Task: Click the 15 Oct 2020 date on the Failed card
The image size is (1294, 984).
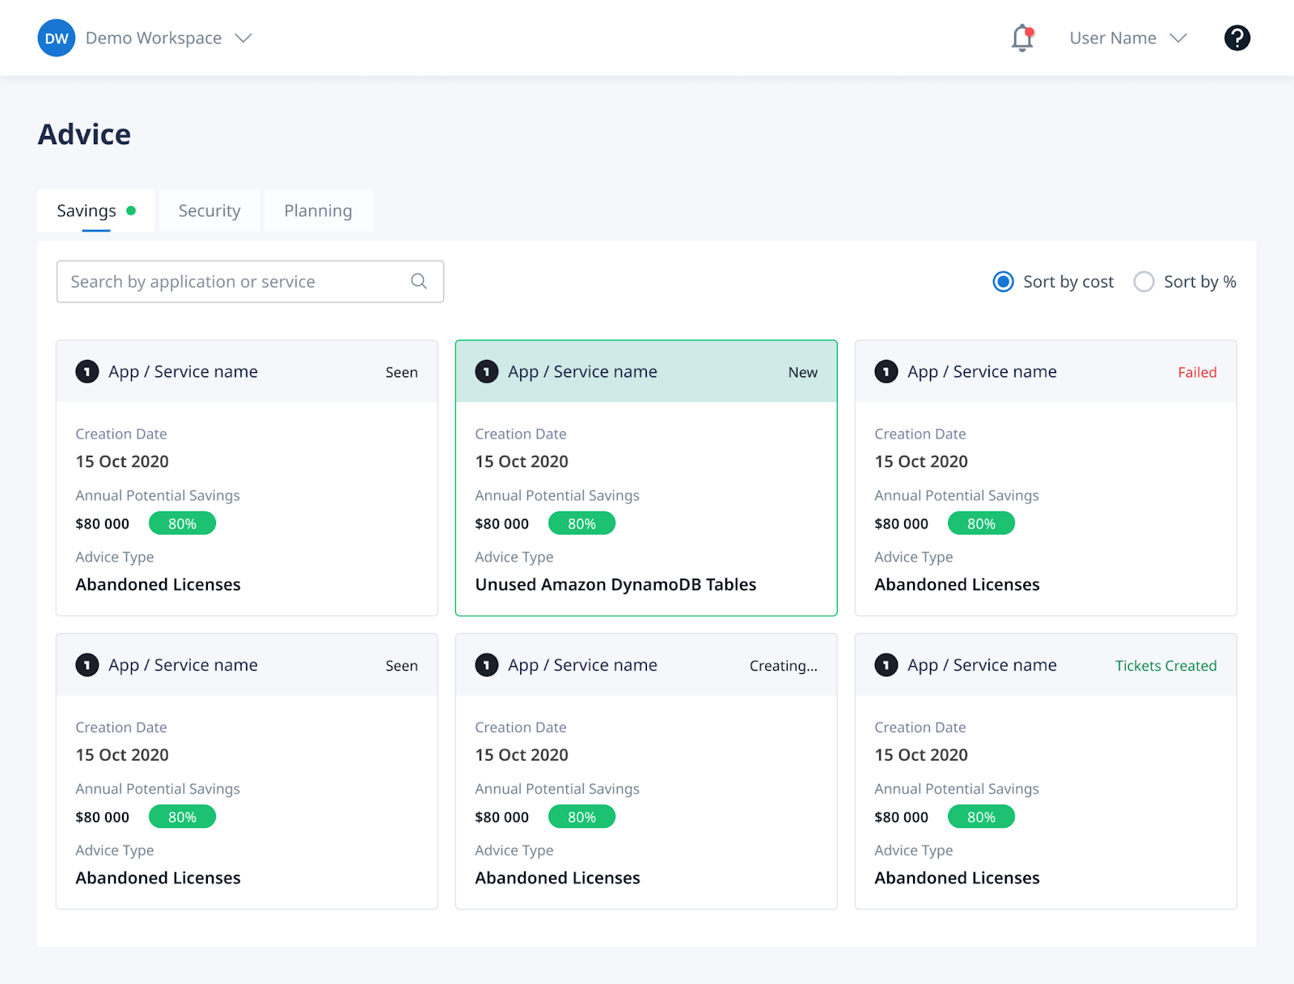Action: coord(921,461)
